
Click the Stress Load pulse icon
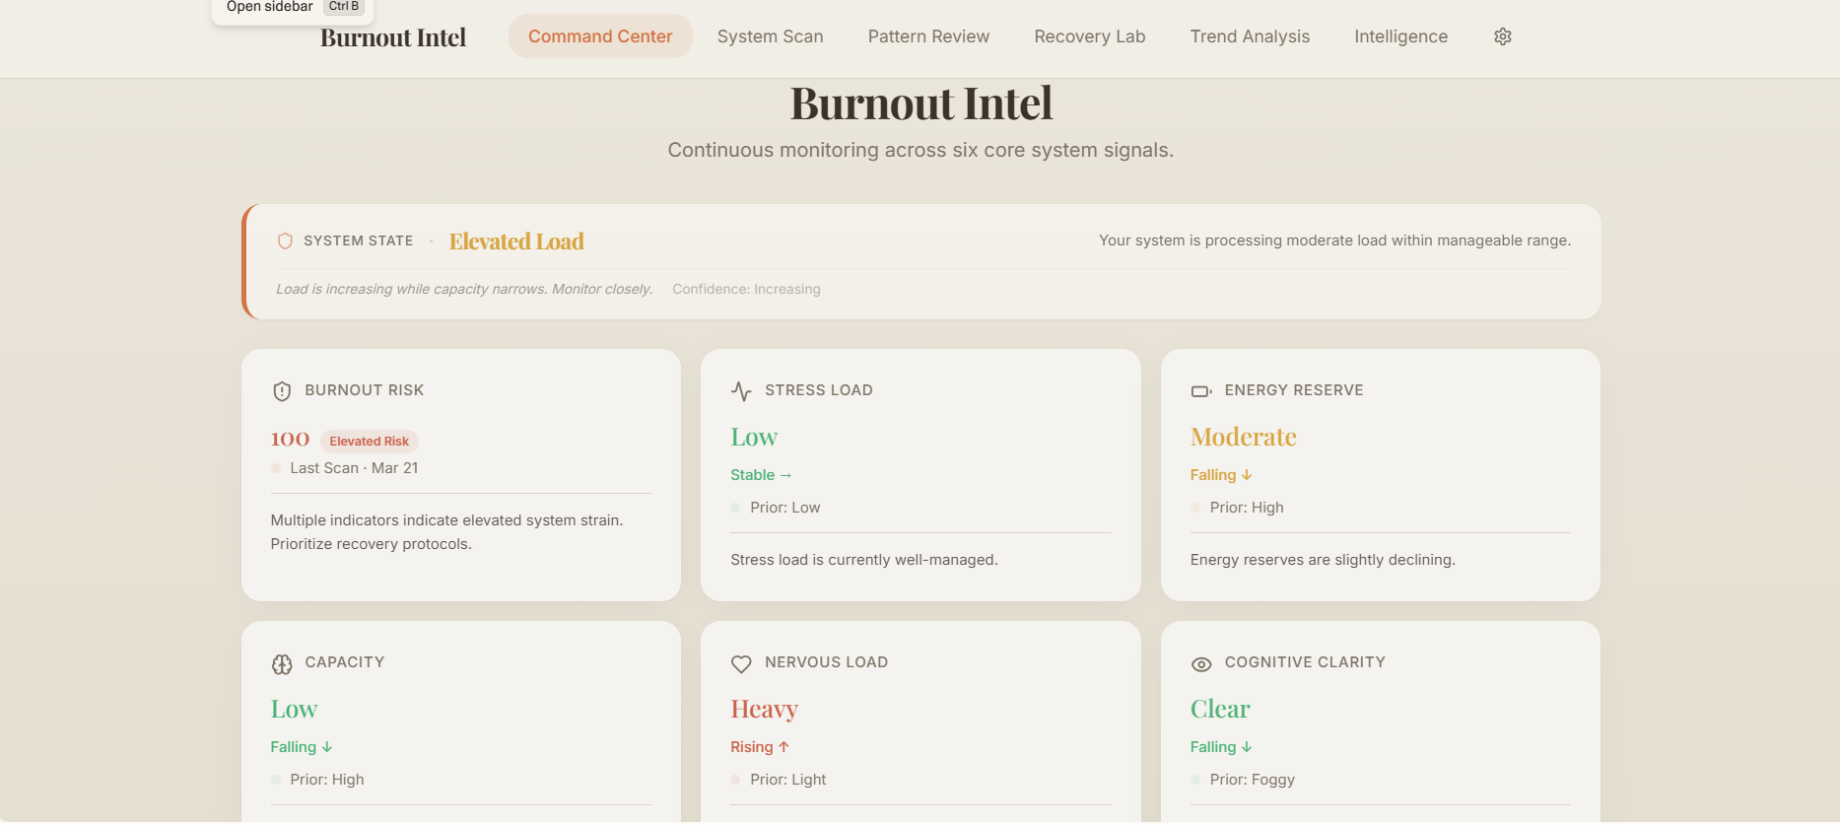(x=741, y=391)
